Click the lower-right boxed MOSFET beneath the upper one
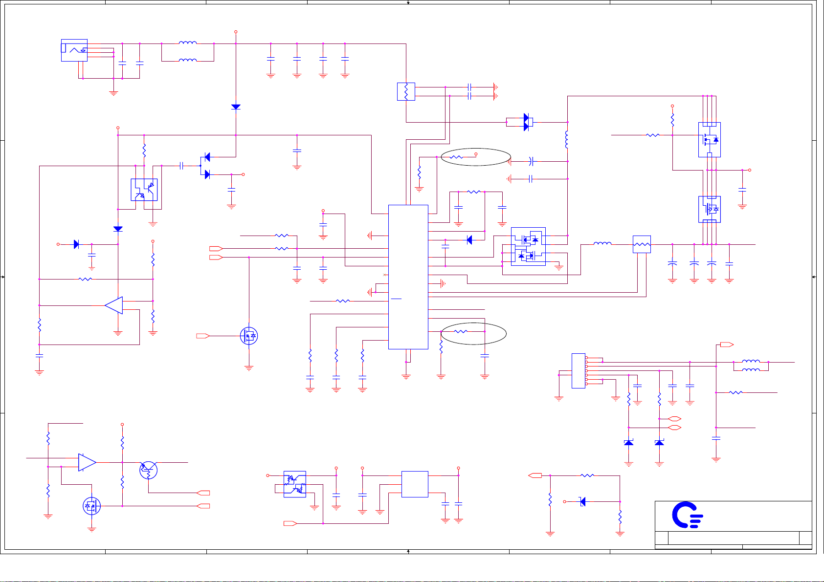This screenshot has height=582, width=824. coord(709,209)
